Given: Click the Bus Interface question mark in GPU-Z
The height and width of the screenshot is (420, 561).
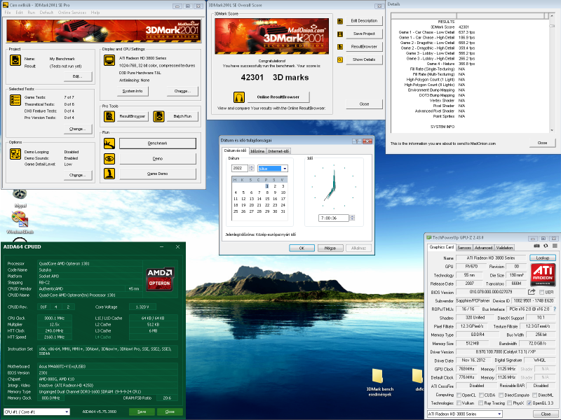Looking at the screenshot, I should (555, 309).
